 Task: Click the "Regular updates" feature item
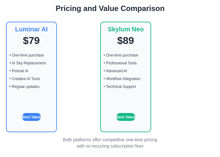click(x=25, y=87)
